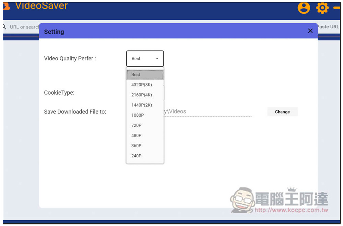Viewport: 343px width, 226px height.
Task: Select 480P video quality
Action: (145, 135)
